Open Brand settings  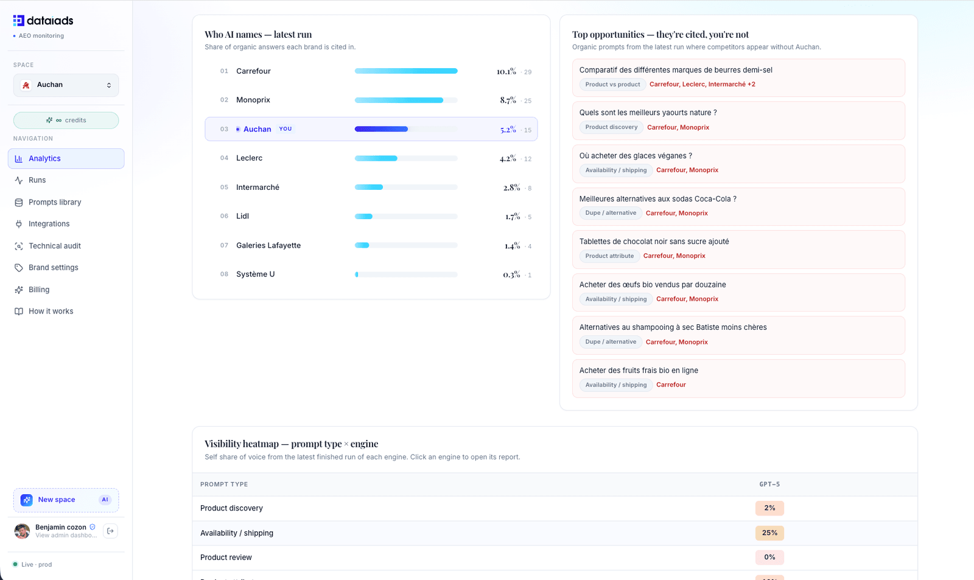[66, 268]
